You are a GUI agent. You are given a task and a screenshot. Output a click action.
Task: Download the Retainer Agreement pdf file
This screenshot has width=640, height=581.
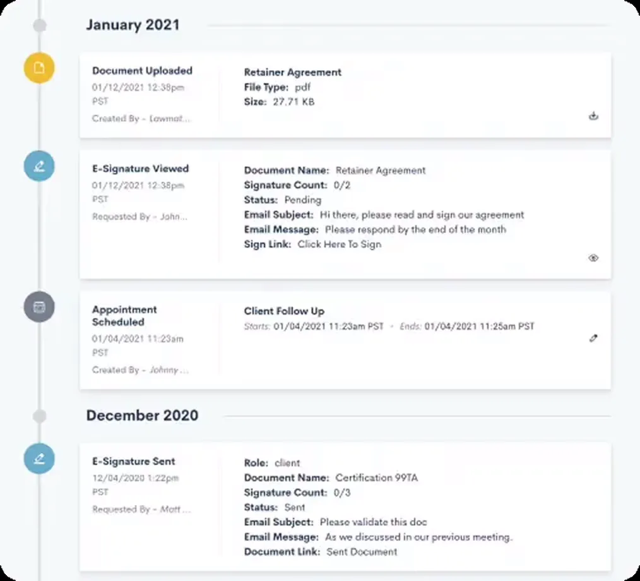click(x=593, y=116)
